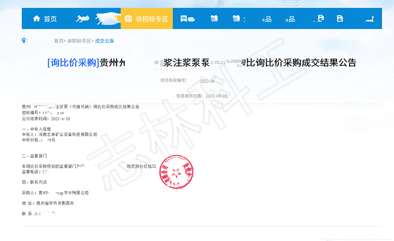
Task: Go to 首页 via the breadcrumb
Action: 59,41
